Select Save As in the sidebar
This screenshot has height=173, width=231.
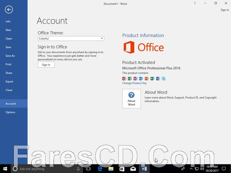coord(14,56)
